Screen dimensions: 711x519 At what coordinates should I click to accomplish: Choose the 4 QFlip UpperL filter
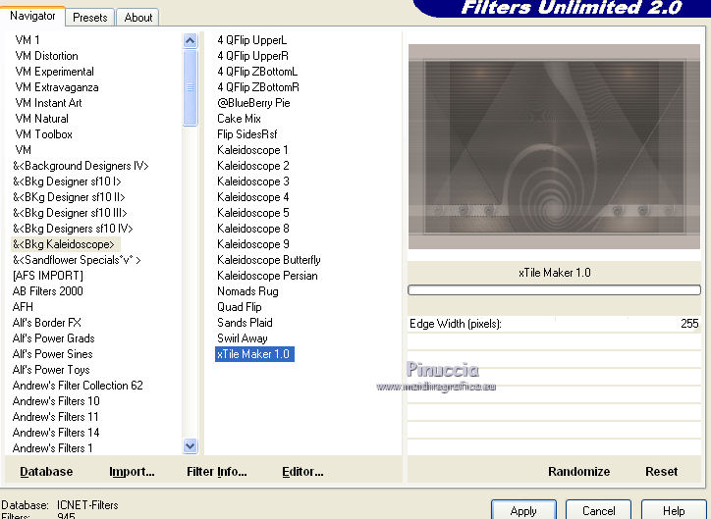pyautogui.click(x=251, y=40)
